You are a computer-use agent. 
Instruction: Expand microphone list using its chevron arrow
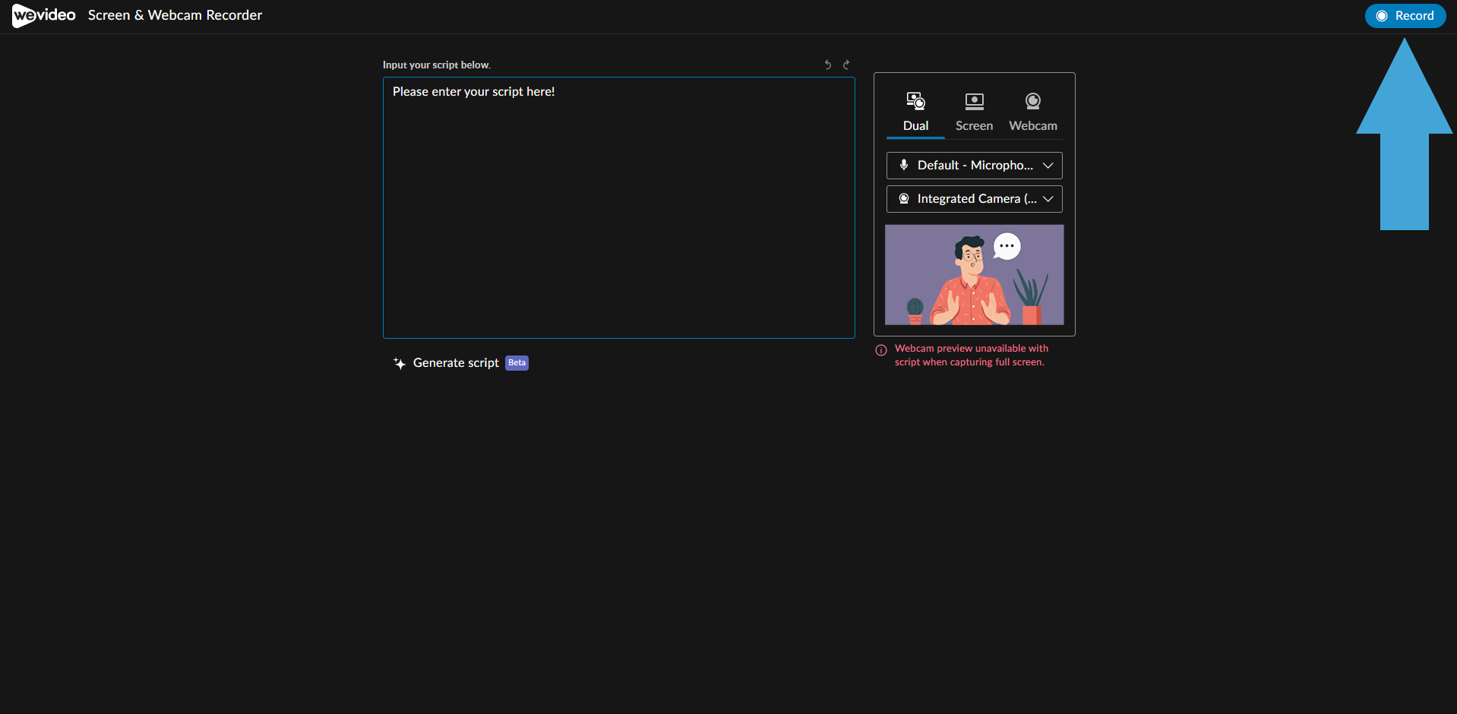tap(1048, 166)
